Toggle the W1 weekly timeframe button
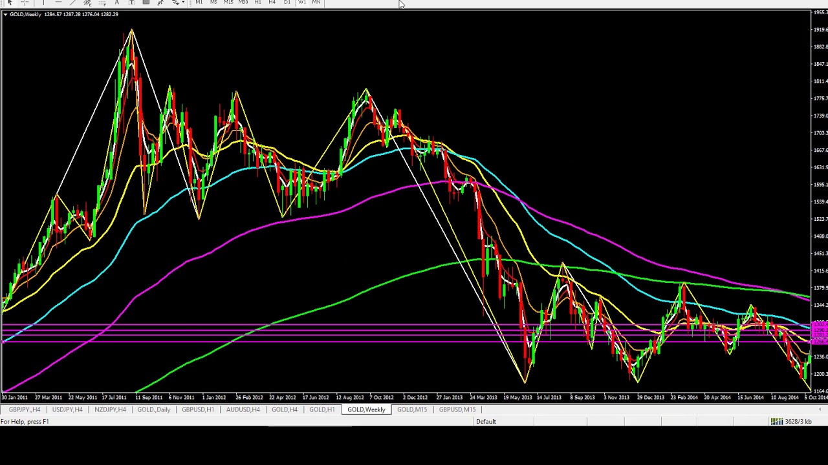The width and height of the screenshot is (828, 465). [302, 3]
